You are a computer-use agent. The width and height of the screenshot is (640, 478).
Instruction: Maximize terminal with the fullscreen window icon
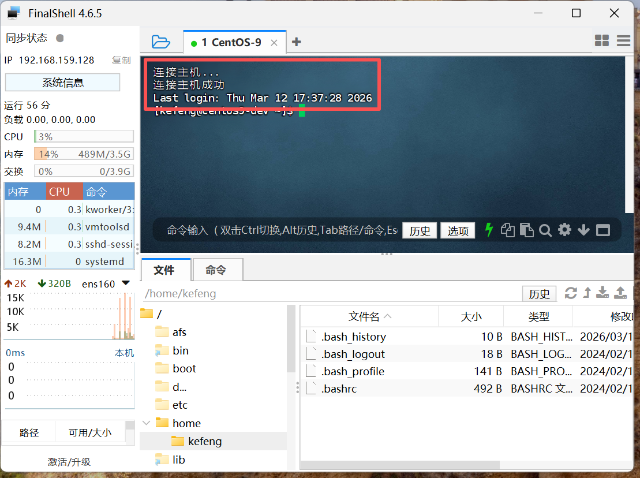603,231
